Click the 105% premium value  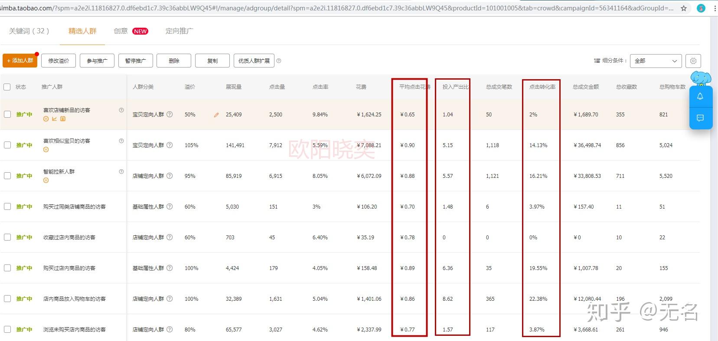191,145
